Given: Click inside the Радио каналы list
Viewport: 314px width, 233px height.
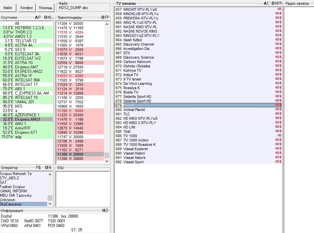Looking at the screenshot, I should [x=299, y=120].
